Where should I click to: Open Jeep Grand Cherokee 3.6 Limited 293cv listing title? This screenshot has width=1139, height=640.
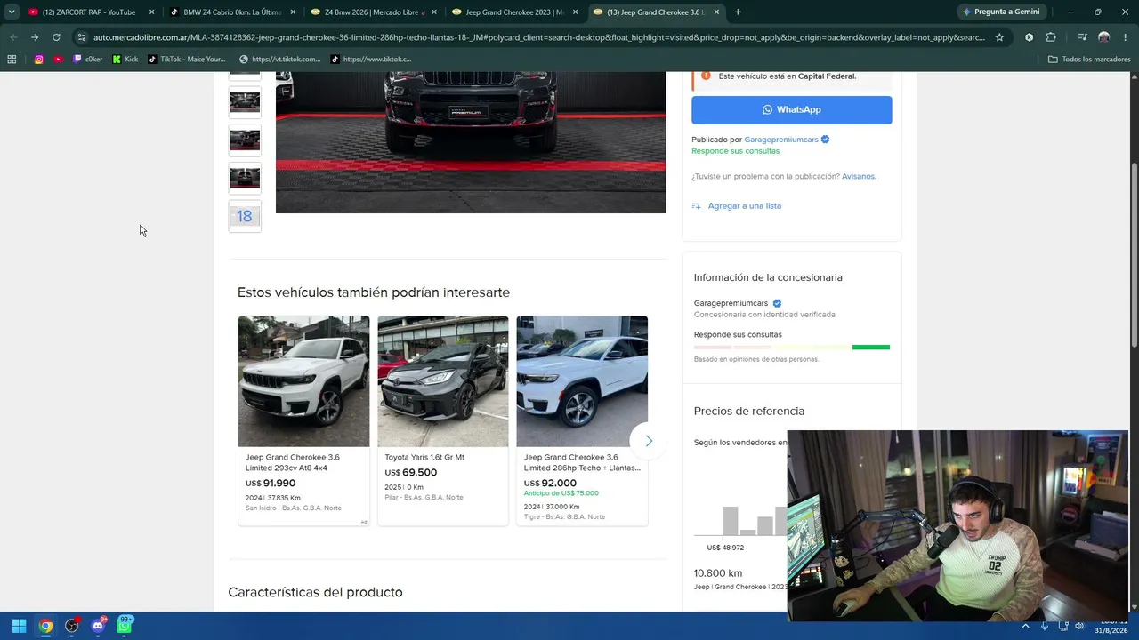[x=293, y=462]
